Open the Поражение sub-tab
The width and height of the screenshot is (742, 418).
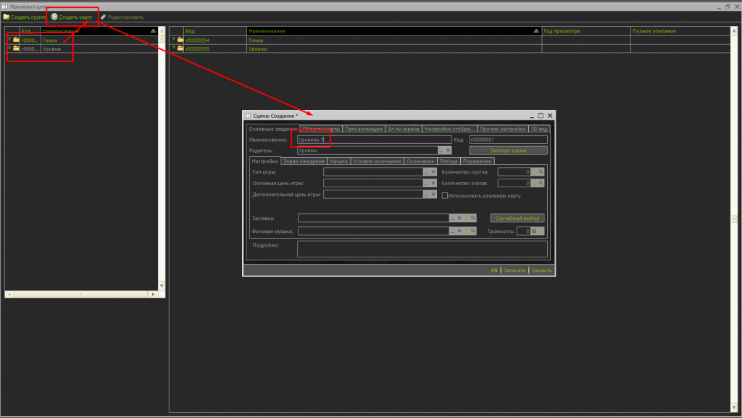[x=477, y=161]
